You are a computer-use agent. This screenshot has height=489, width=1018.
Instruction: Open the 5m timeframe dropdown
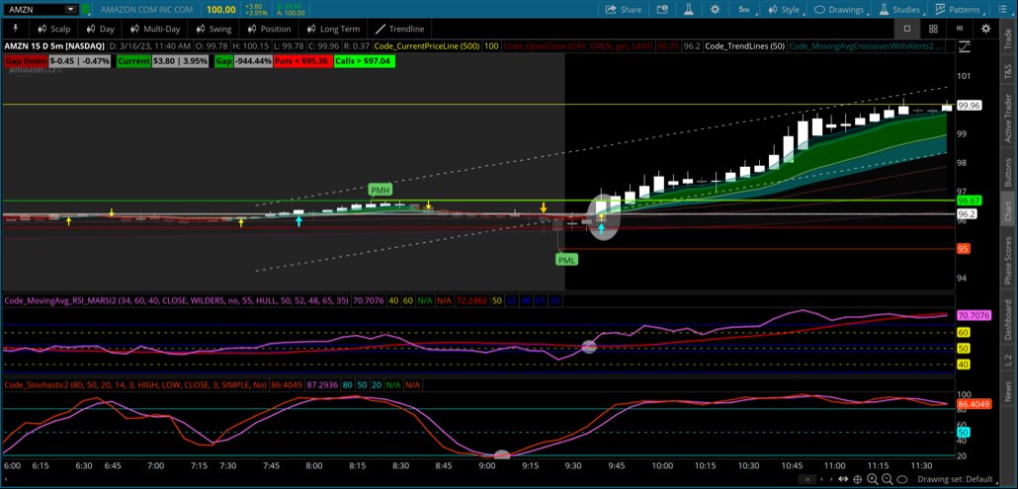[747, 10]
